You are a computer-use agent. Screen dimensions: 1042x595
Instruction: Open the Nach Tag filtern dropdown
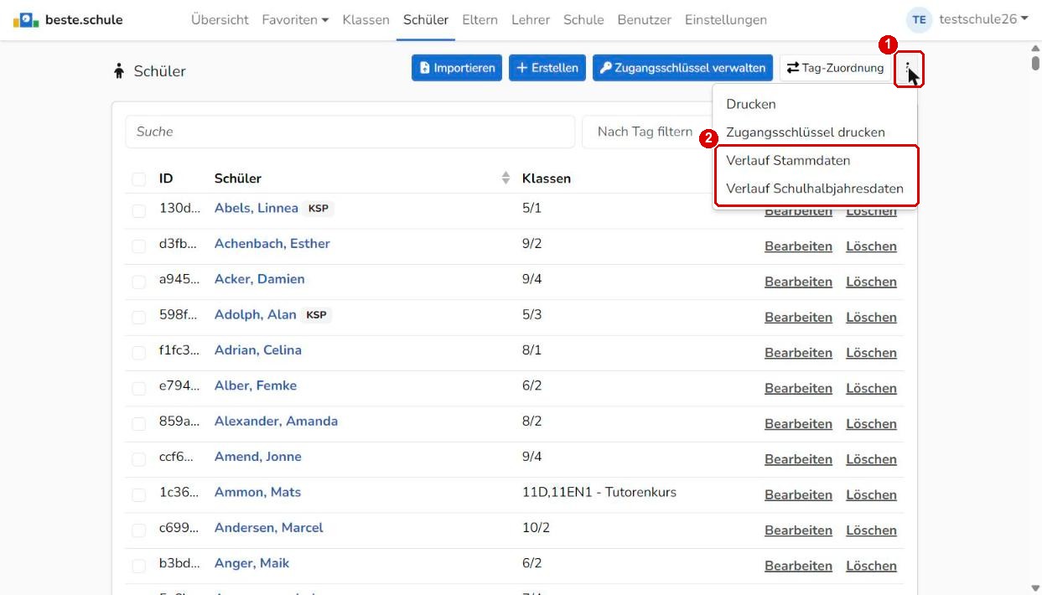646,132
